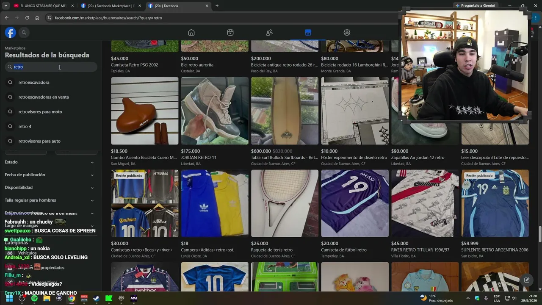The image size is (542, 305).
Task: Open SUPLENTE RETRO ARGENTINA 2006 listing title
Action: 495,250
